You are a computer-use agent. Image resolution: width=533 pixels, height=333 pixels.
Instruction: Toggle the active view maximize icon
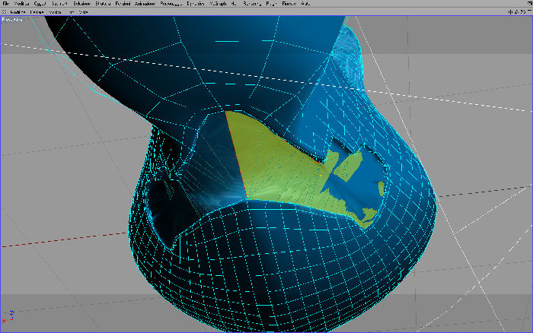click(x=529, y=12)
